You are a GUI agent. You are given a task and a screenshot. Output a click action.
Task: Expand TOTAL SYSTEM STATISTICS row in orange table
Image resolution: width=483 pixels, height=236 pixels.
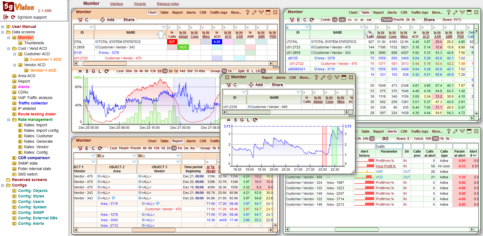pyautogui.click(x=97, y=42)
